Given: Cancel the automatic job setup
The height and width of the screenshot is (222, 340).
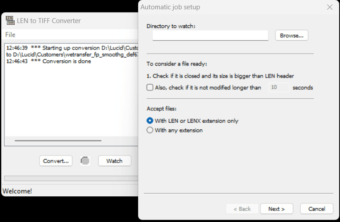Looking at the screenshot, I should (x=316, y=209).
